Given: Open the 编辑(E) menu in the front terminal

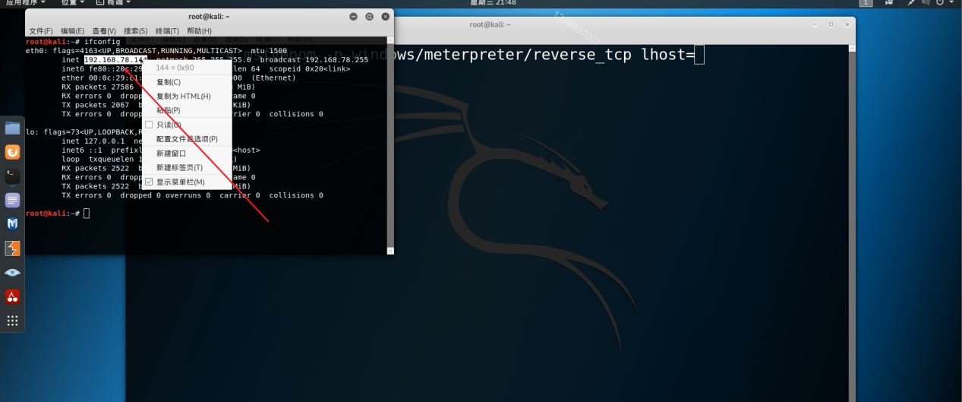Looking at the screenshot, I should point(73,30).
